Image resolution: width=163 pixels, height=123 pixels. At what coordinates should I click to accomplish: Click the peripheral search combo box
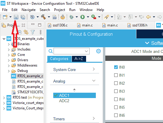[x=72, y=51]
